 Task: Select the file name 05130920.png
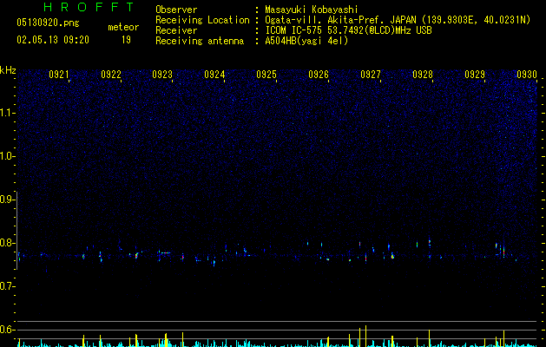pos(48,23)
